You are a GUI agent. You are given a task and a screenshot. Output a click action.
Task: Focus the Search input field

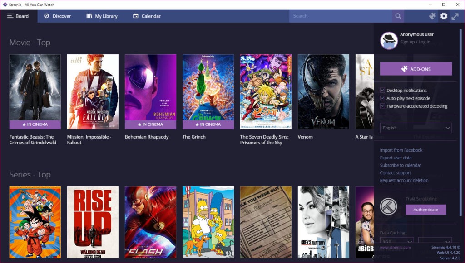pos(341,16)
